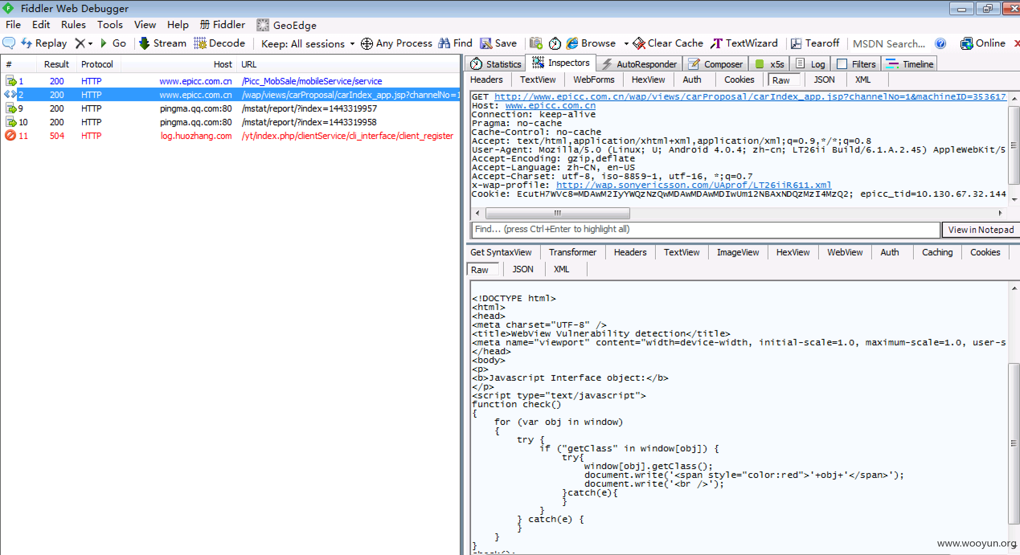Click the Any Process target icon
The height and width of the screenshot is (555, 1020).
click(x=367, y=43)
